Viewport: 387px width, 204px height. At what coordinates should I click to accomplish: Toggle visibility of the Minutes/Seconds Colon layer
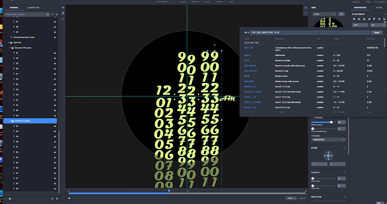click(x=55, y=37)
